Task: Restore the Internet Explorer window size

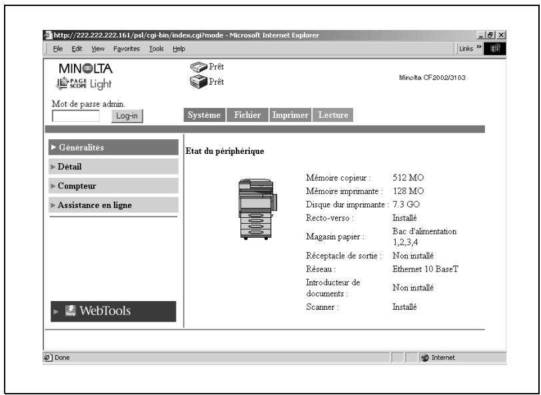Action: [x=490, y=35]
